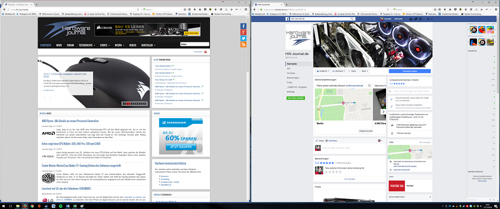
Task: Open Forum in Hardware Journal navigation
Action: point(70,45)
